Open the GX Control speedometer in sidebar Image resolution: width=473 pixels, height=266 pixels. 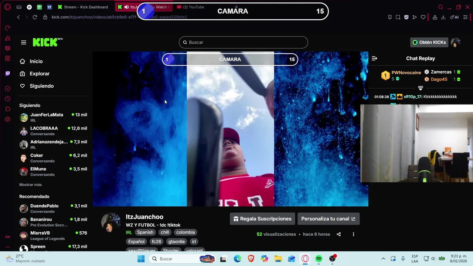[8, 28]
